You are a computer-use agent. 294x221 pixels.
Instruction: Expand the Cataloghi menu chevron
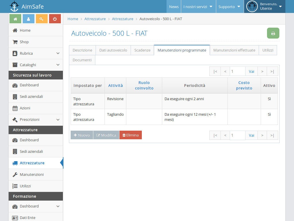58,65
